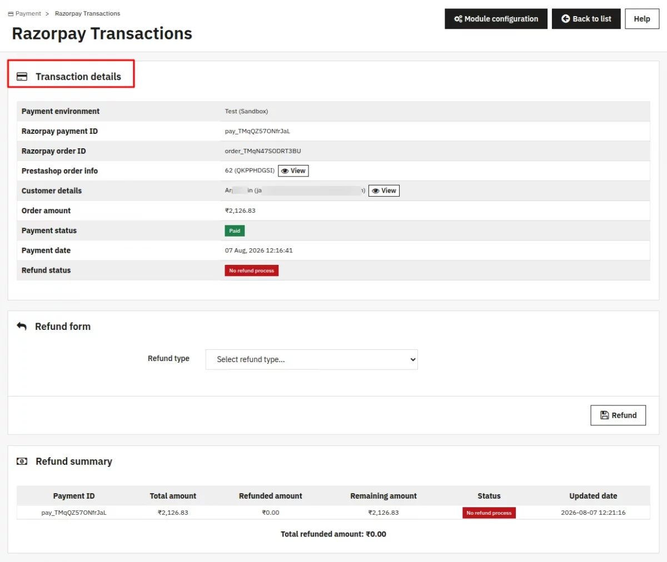Viewport: 667px width, 562px height.
Task: Click No refund process badge in Refund status row
Action: tap(251, 271)
